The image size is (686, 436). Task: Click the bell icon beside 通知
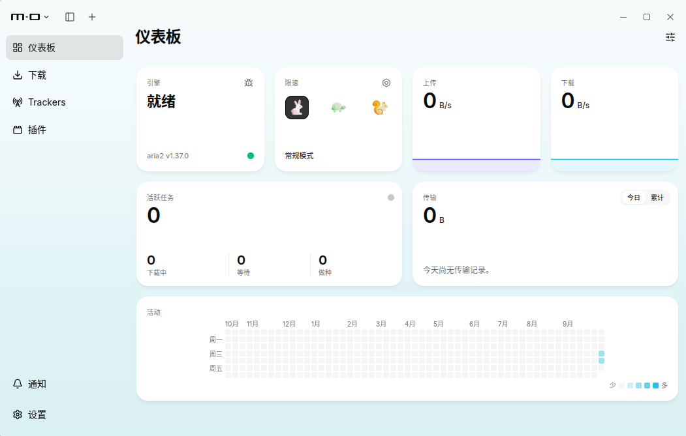pyautogui.click(x=18, y=384)
